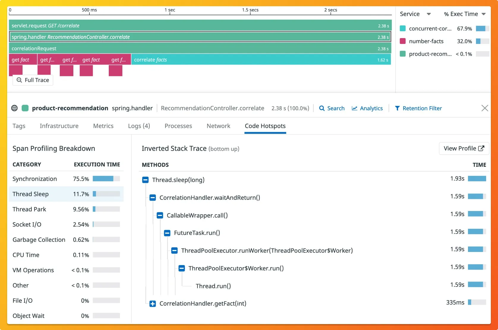This screenshot has height=330, width=498.
Task: Collapse the Thread.sleep(long) node
Action: point(145,180)
